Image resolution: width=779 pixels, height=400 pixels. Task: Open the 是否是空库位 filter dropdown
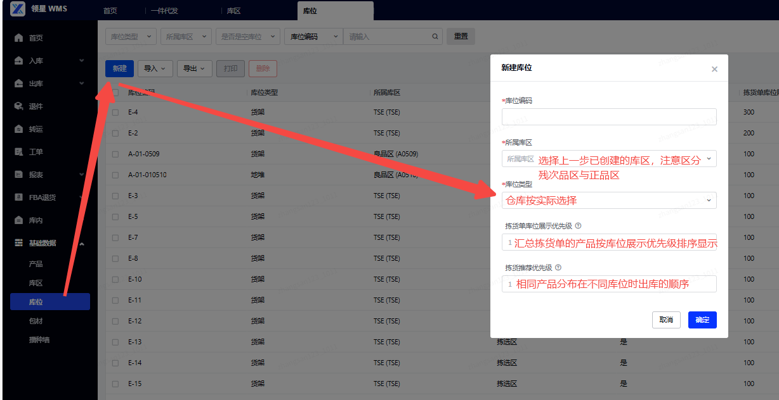point(248,37)
